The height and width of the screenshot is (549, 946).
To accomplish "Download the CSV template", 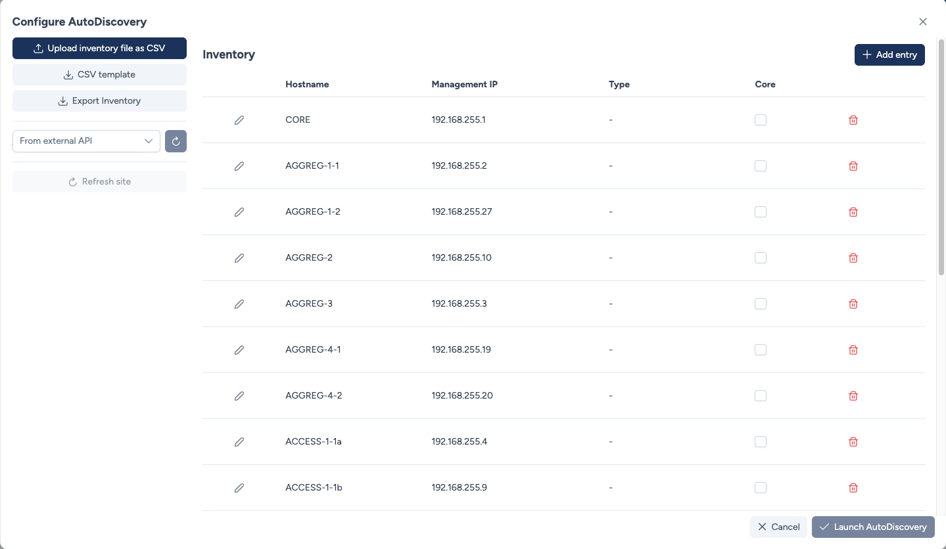I will pyautogui.click(x=99, y=75).
